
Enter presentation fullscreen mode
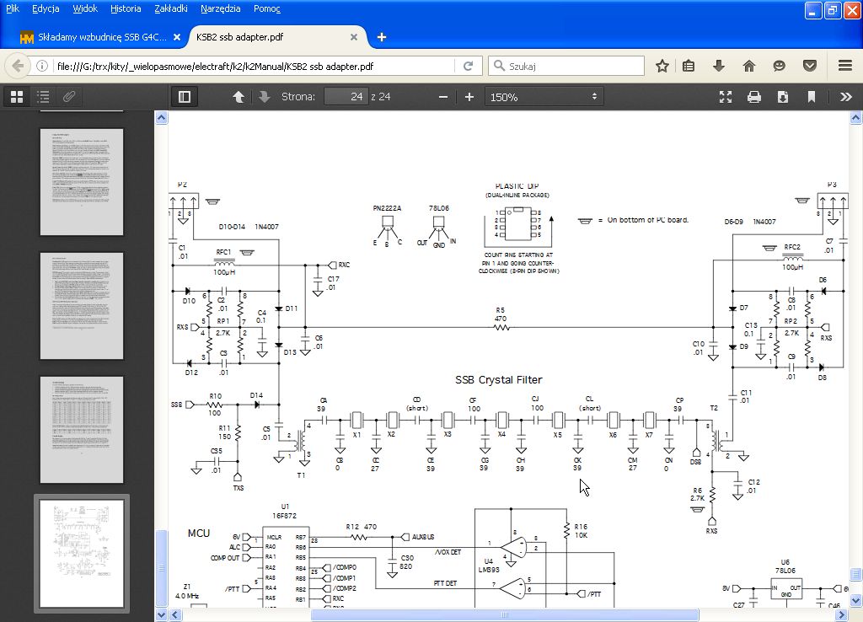tap(726, 97)
